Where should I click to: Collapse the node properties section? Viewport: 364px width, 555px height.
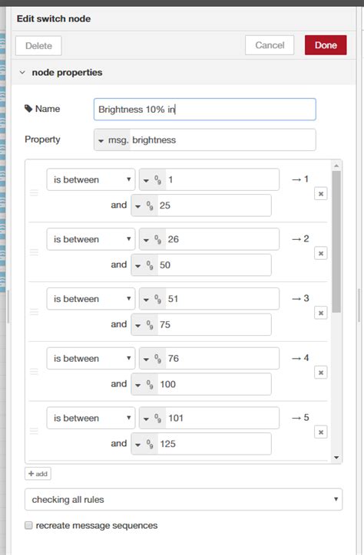tap(22, 73)
